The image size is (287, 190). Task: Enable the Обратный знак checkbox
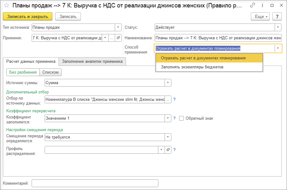182,118
